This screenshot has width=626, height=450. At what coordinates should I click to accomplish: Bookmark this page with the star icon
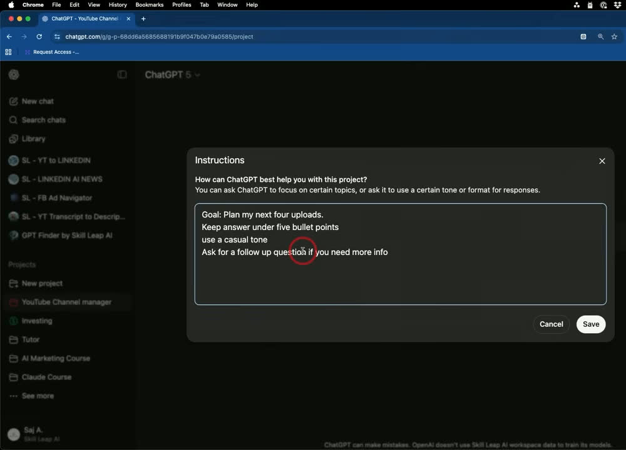(x=614, y=37)
